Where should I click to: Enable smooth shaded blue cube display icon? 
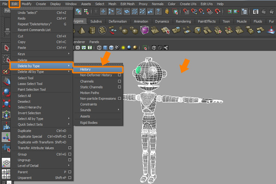point(105,48)
